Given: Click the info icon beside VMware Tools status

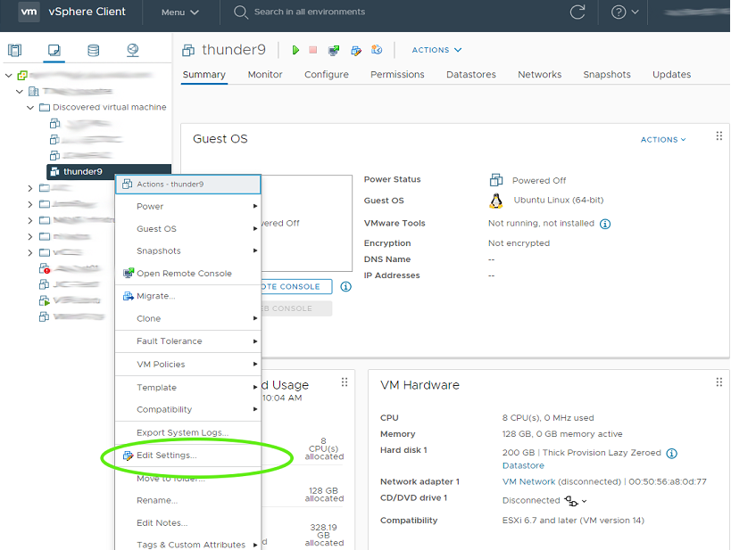Looking at the screenshot, I should [605, 224].
